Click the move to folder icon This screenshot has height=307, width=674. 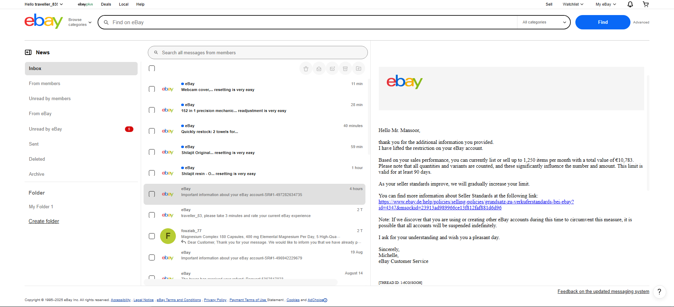(x=358, y=69)
